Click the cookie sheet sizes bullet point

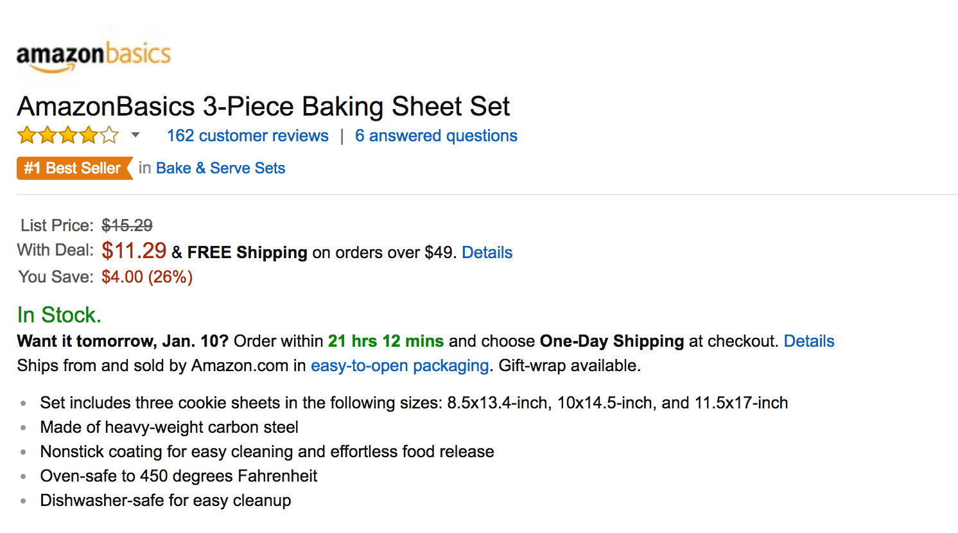click(x=414, y=403)
